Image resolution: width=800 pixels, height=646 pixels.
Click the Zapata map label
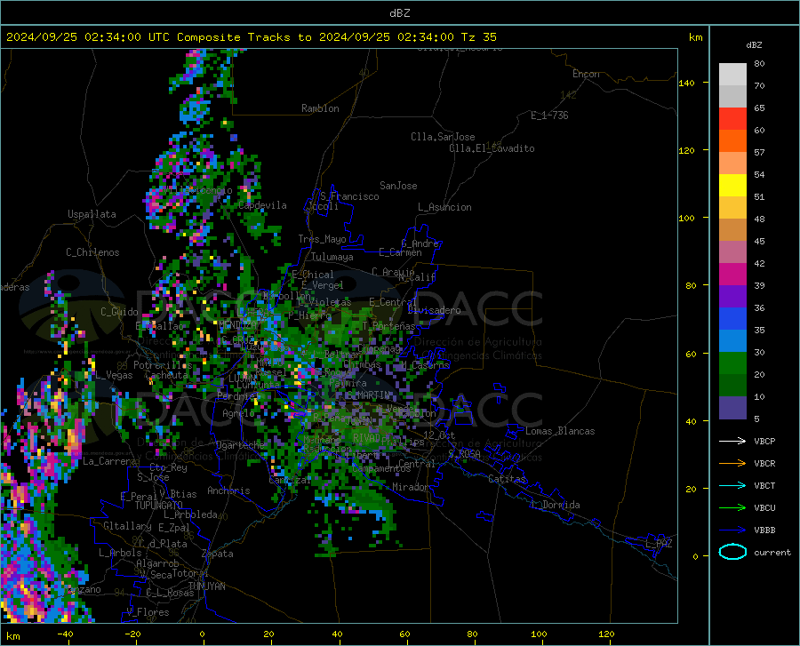point(218,554)
